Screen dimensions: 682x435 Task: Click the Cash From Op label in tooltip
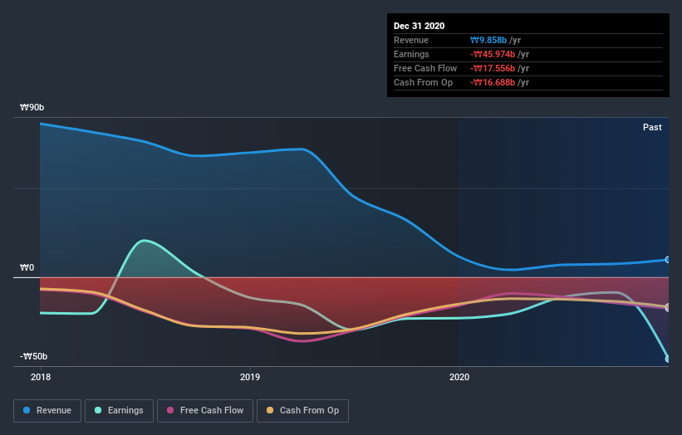click(423, 82)
